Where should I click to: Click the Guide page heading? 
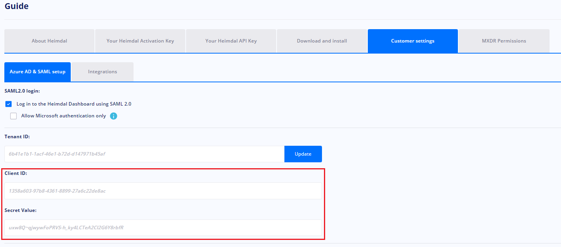pyautogui.click(x=17, y=6)
